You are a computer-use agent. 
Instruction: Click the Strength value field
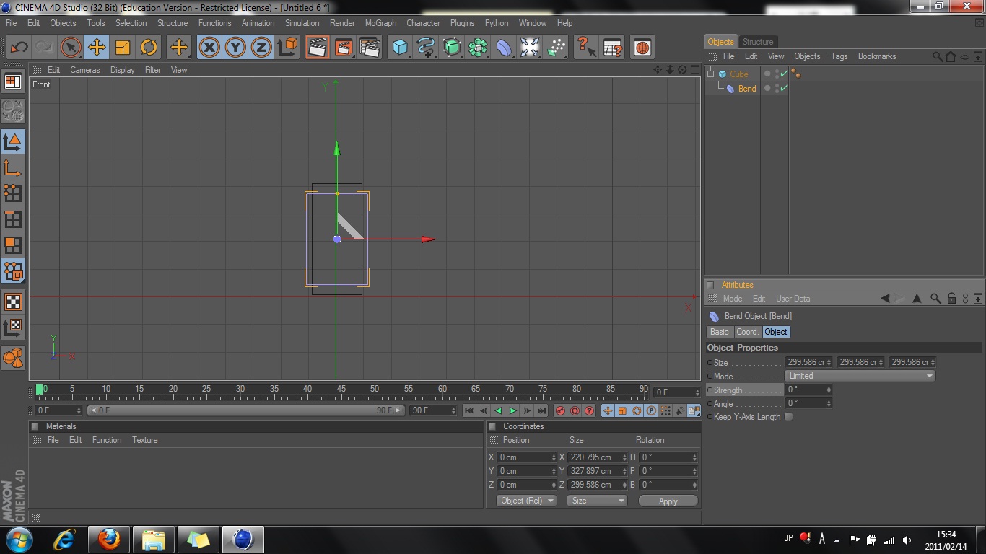(x=805, y=390)
